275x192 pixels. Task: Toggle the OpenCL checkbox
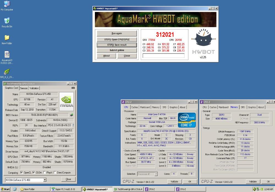click(x=21, y=173)
